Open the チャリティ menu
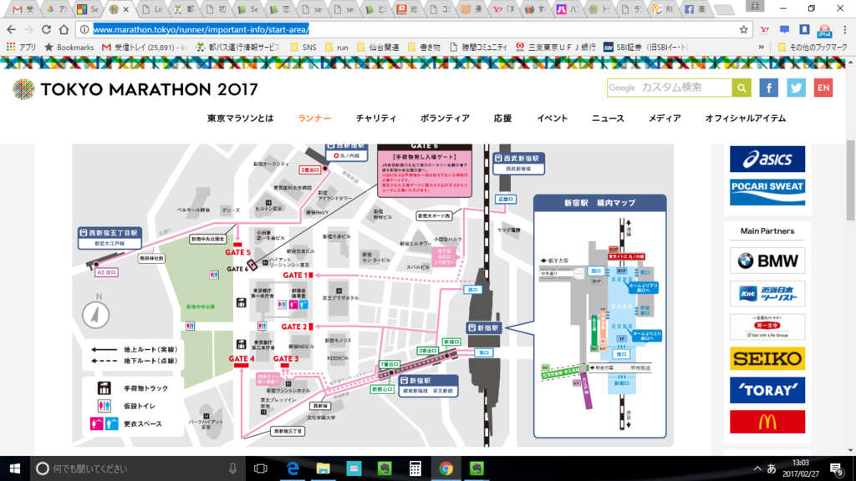Image resolution: width=856 pixels, height=481 pixels. click(x=376, y=119)
